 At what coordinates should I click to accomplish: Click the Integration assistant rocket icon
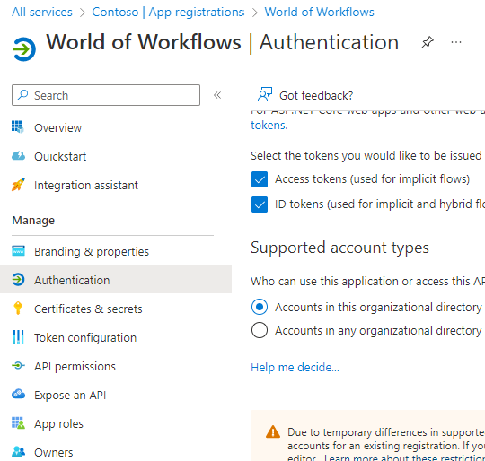[x=18, y=185]
